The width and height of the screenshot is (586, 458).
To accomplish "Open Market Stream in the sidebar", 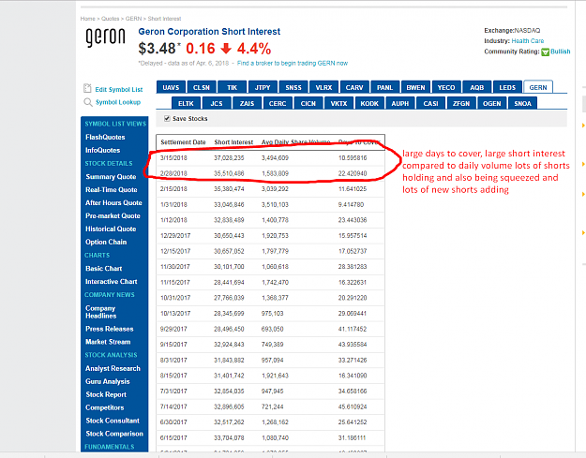I will click(x=108, y=342).
